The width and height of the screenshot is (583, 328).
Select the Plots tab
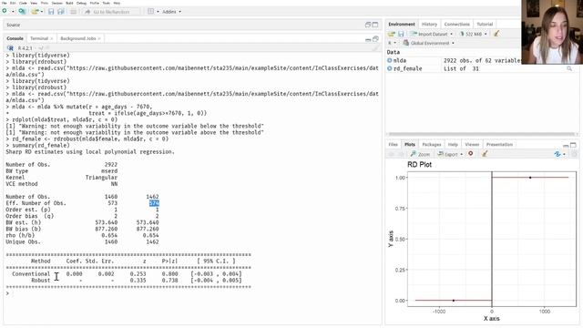(x=410, y=144)
